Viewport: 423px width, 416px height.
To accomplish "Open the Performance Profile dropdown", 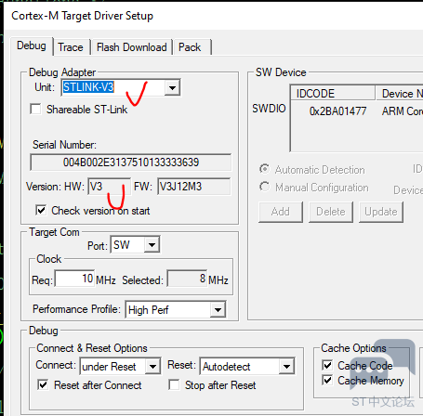I will pos(218,309).
